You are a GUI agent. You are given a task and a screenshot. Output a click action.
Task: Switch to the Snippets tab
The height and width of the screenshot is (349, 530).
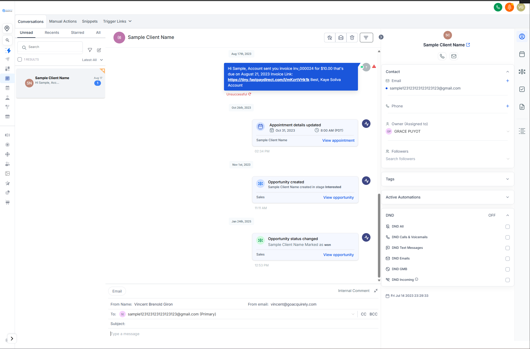pyautogui.click(x=90, y=21)
